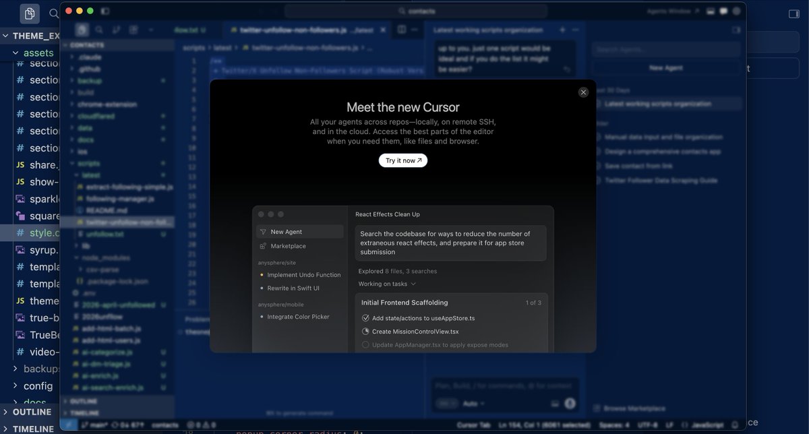Click the split editor icon
Viewport: 809px width, 434px height.
(401, 30)
